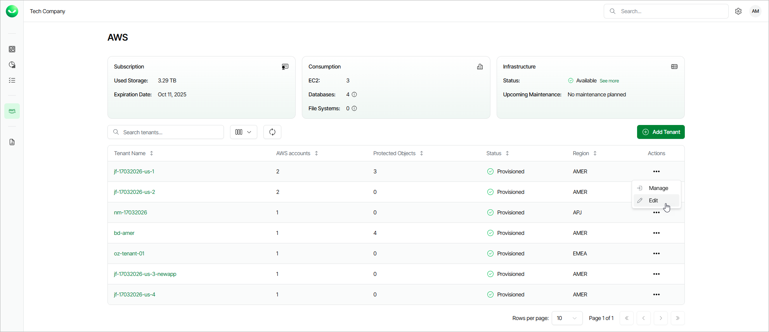Open the AM user avatar menu

pos(755,11)
